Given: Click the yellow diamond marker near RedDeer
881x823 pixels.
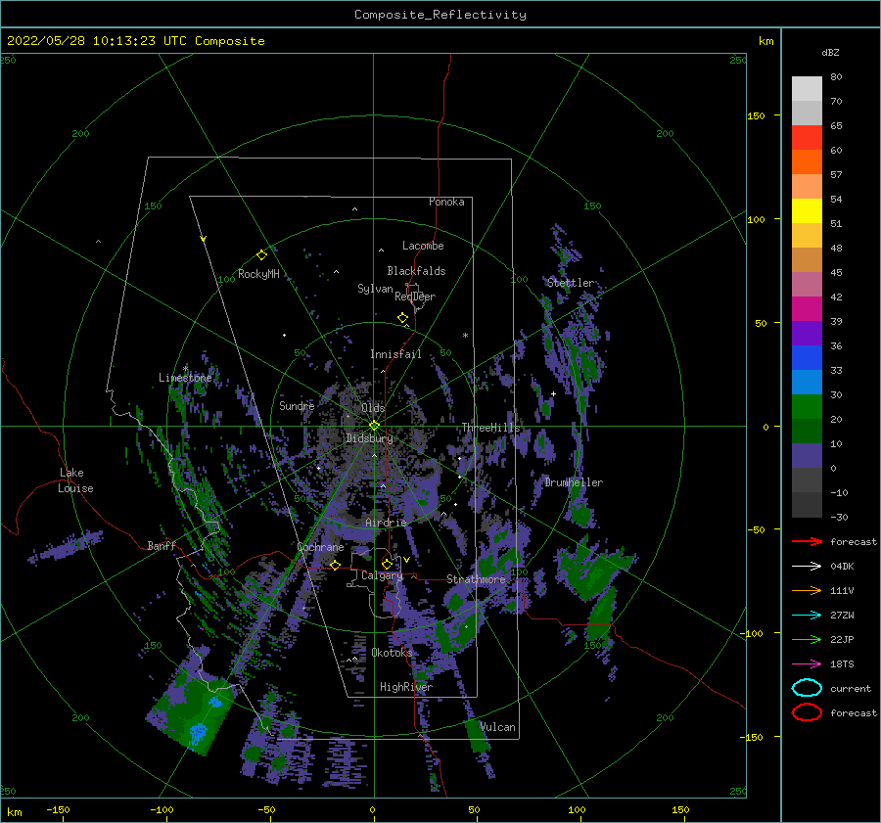Looking at the screenshot, I should [x=402, y=318].
